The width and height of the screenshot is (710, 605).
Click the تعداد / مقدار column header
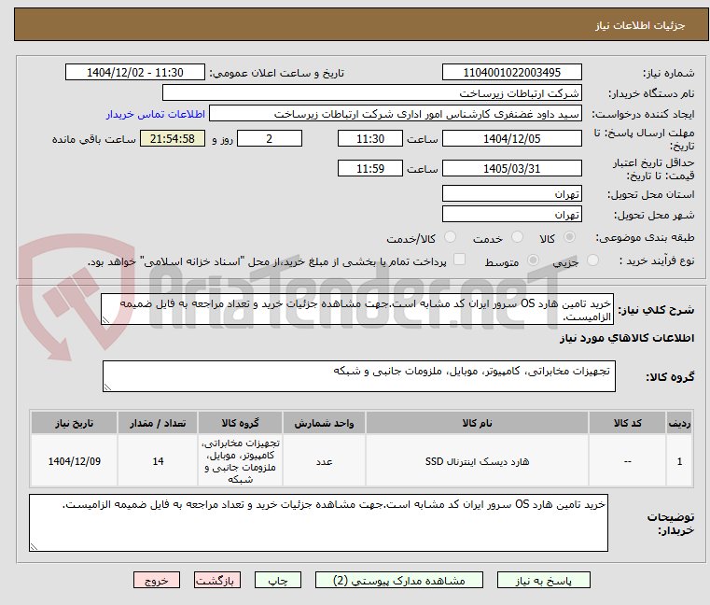158,423
